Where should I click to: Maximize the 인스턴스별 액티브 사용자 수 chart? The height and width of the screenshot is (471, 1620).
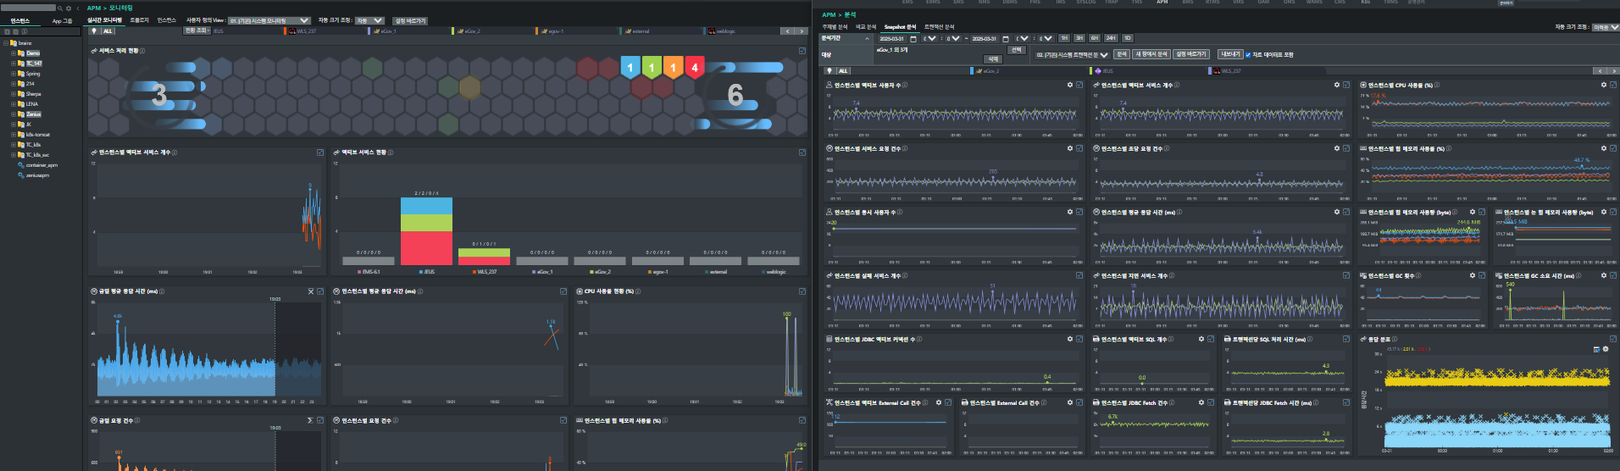(x=1079, y=85)
